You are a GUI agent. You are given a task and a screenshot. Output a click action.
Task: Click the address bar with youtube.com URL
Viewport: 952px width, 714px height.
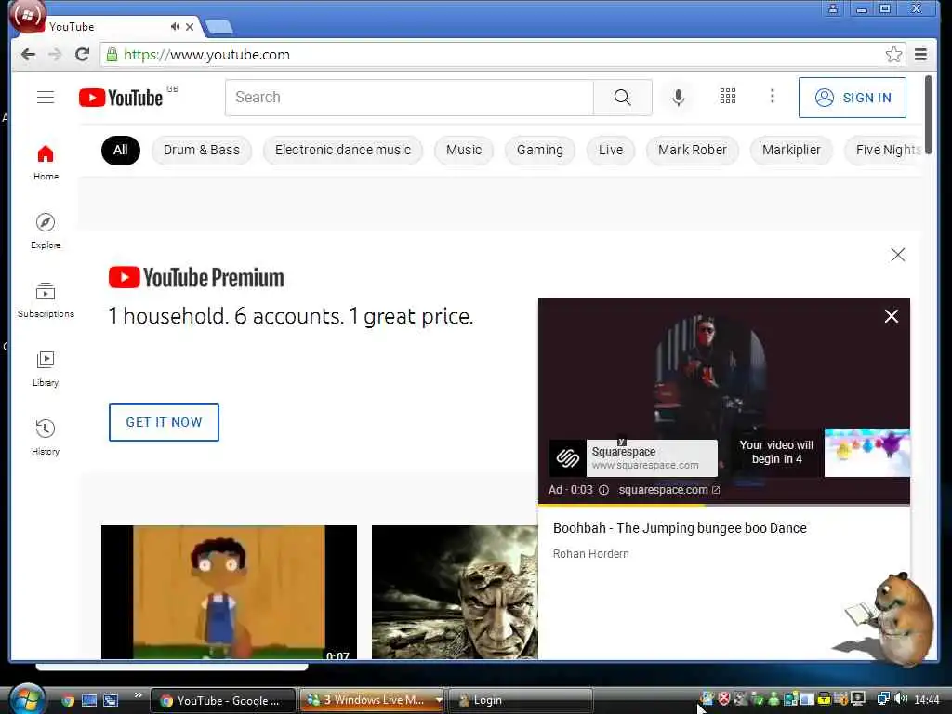coord(492,55)
